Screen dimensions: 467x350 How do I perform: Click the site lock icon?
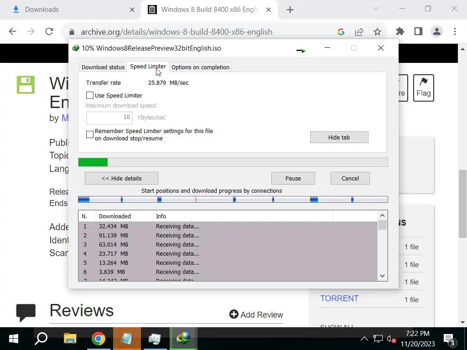click(x=72, y=32)
